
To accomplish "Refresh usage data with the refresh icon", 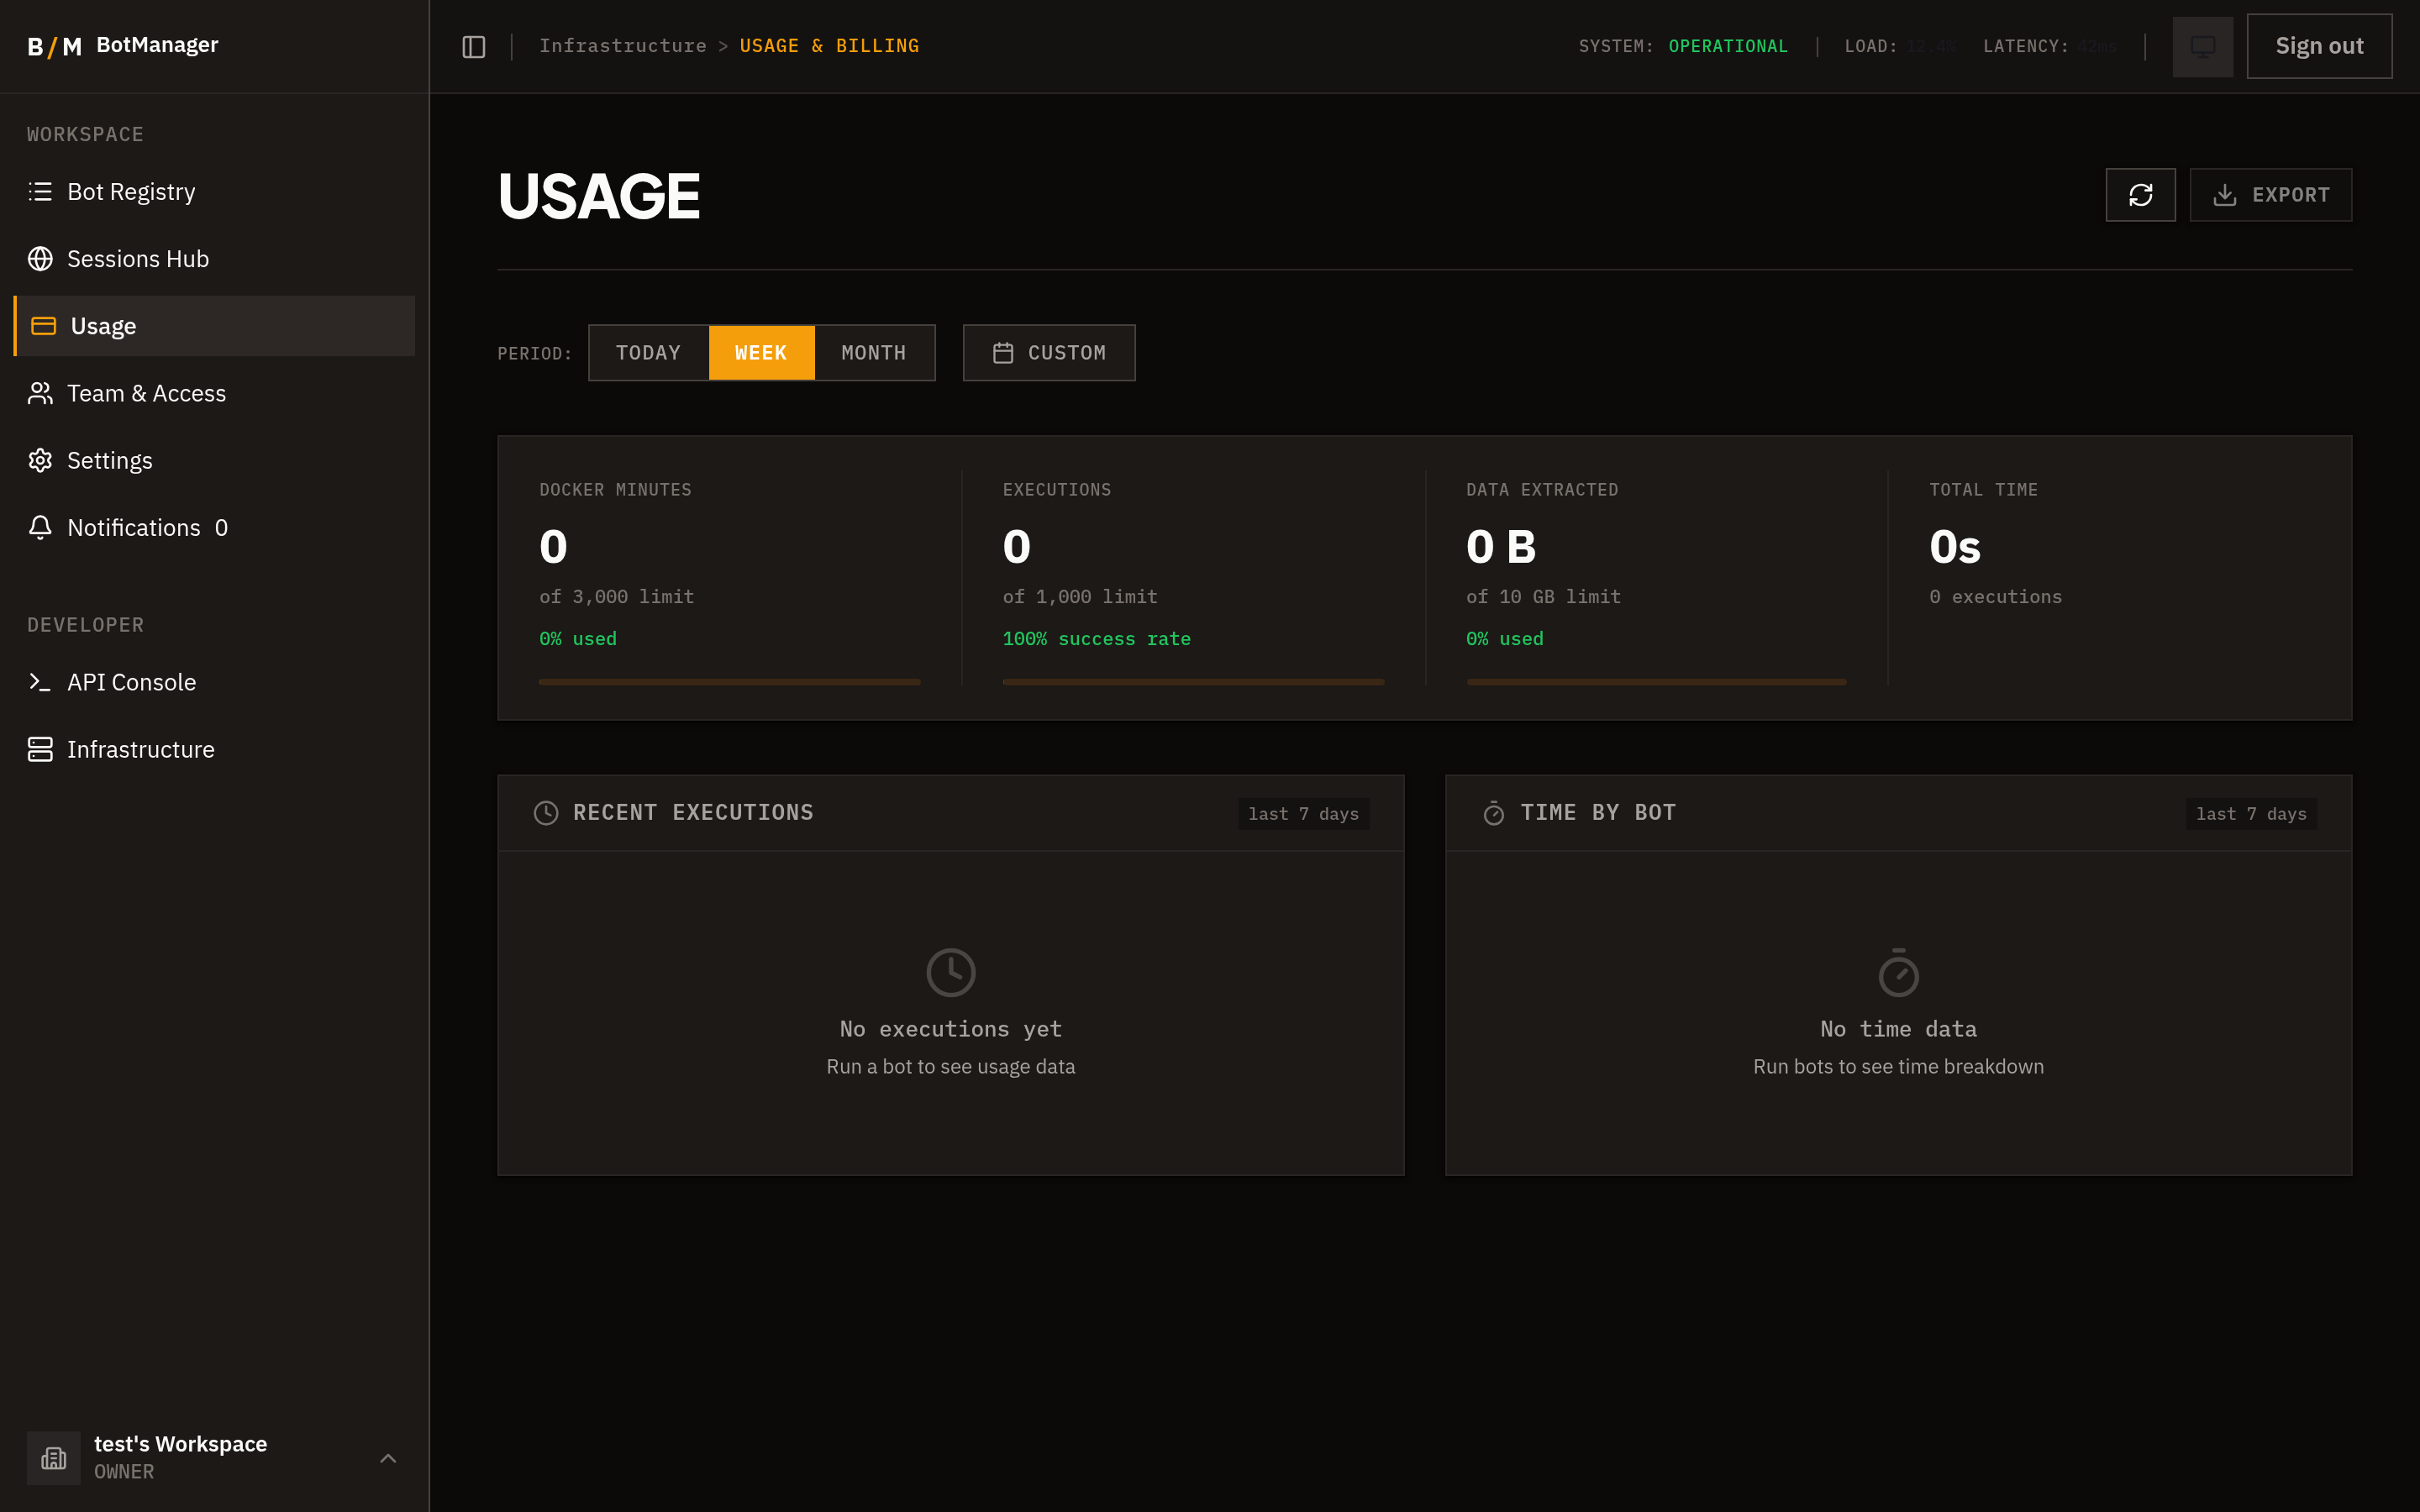I will [x=2140, y=194].
